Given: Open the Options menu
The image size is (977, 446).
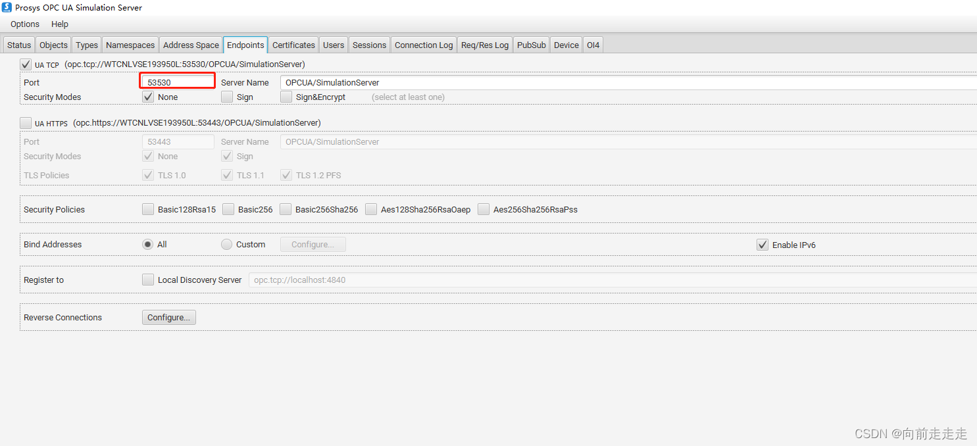Looking at the screenshot, I should coord(25,24).
